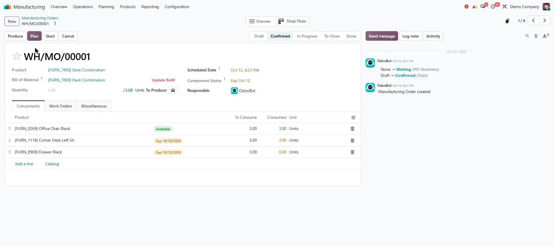Delete the Office Chair Black line
Viewport: 555px width, 247px height.
tap(353, 129)
